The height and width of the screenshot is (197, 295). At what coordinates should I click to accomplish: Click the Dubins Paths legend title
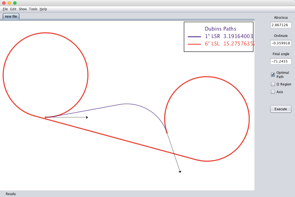pos(220,29)
